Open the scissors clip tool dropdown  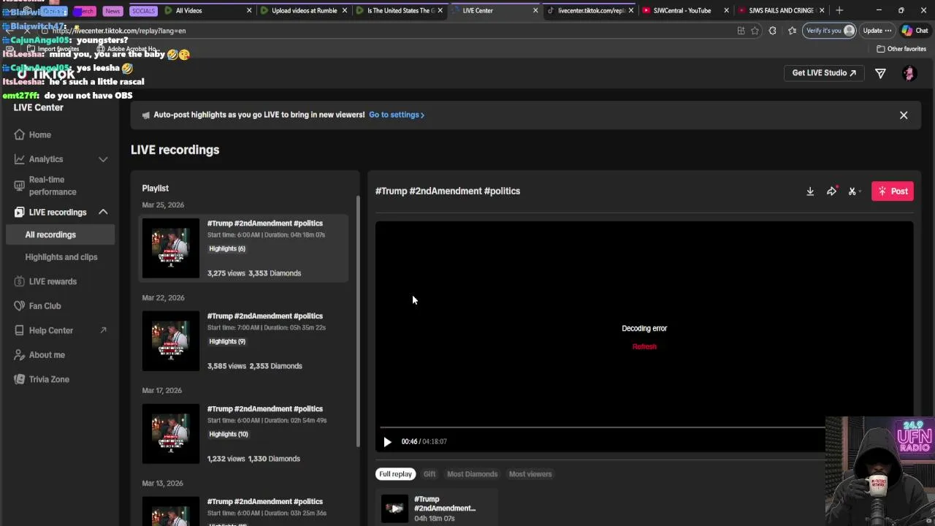pos(854,191)
